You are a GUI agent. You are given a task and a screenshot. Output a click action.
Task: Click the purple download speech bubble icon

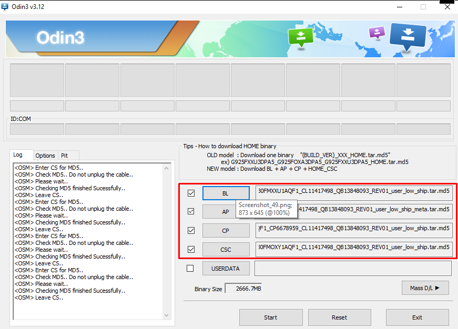[x=377, y=33]
